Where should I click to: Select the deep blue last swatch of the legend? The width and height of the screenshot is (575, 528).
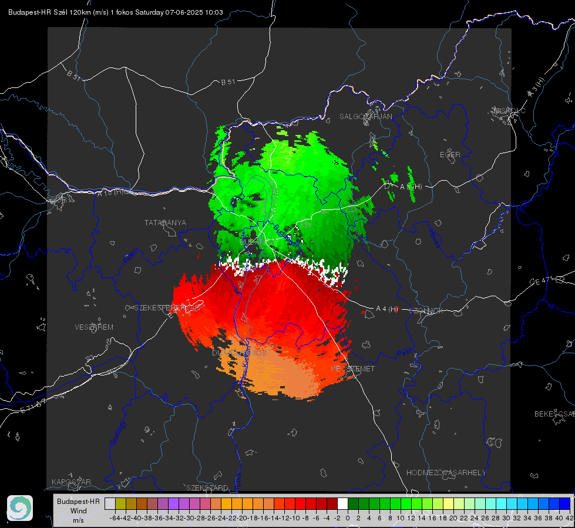565,504
